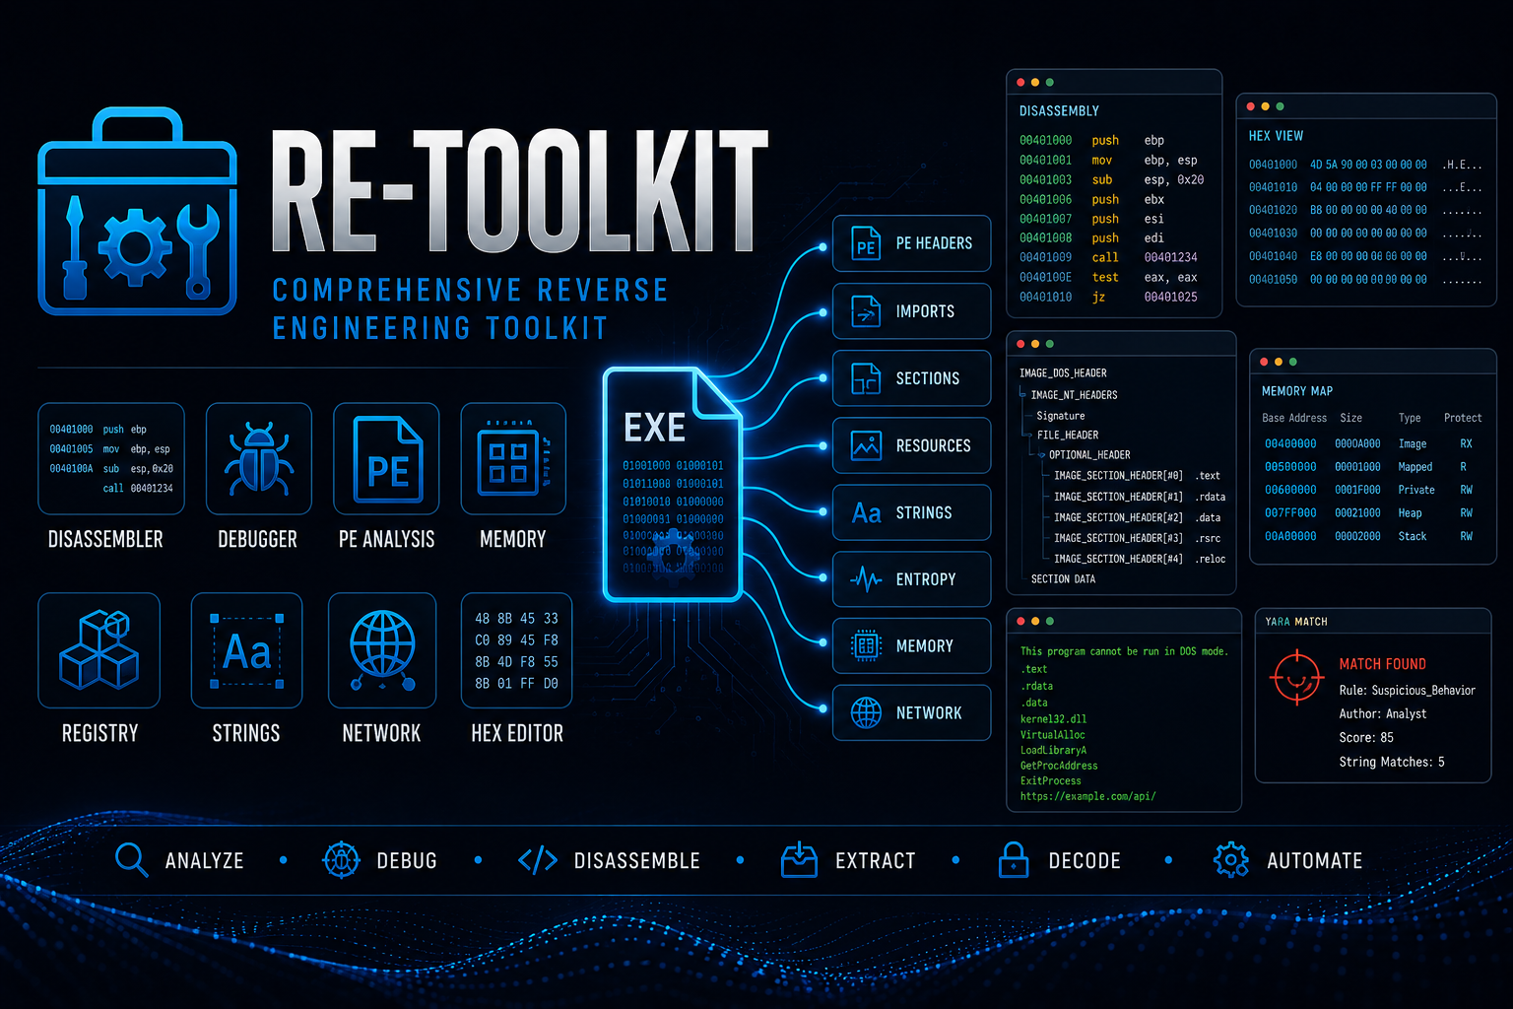Select DEBUG label in the bottom bar
1513x1009 pixels.
[407, 861]
